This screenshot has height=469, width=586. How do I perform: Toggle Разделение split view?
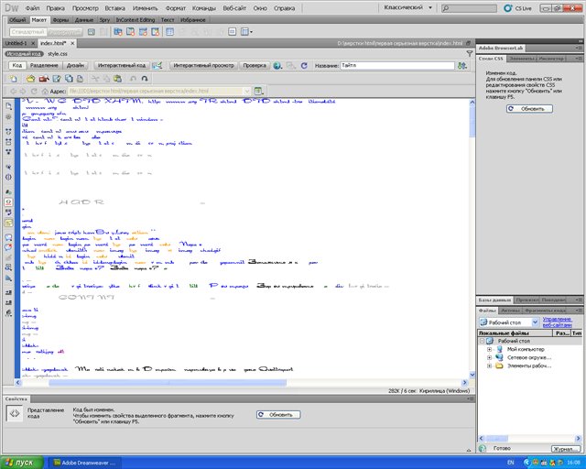(x=45, y=66)
